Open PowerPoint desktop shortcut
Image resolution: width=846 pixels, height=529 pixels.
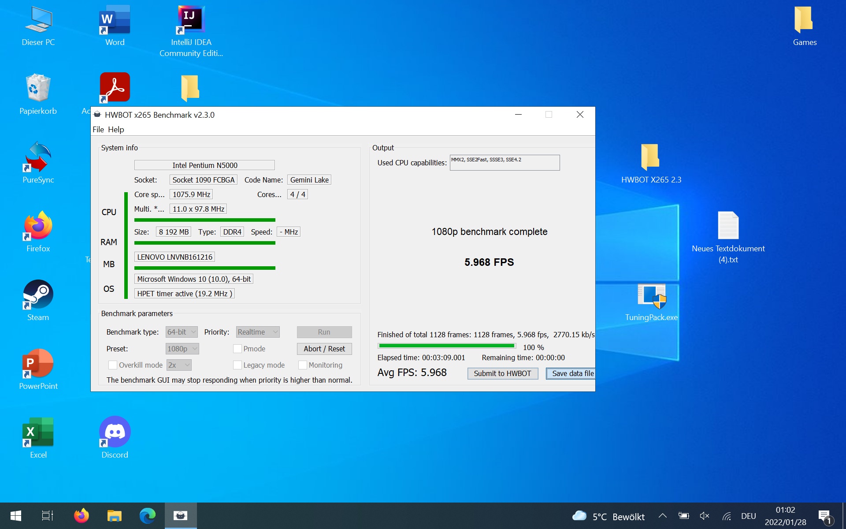pyautogui.click(x=38, y=369)
